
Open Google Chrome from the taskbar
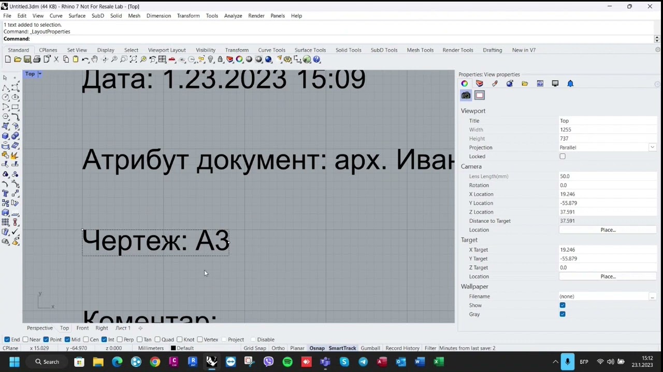[155, 362]
